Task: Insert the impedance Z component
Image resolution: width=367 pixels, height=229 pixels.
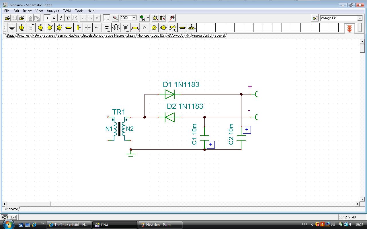Action: (192, 27)
